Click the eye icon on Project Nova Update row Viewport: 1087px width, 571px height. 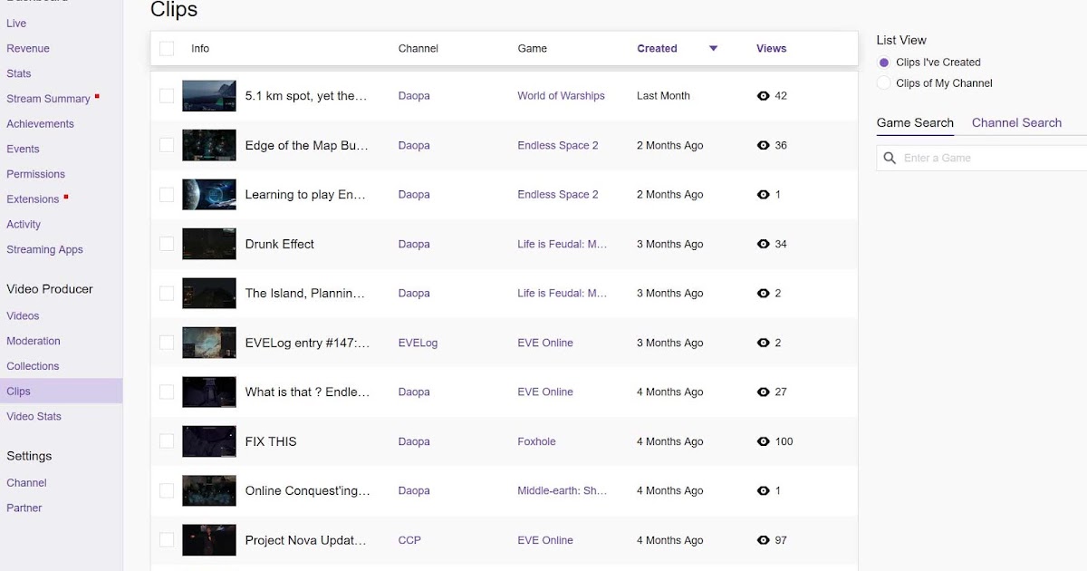[x=762, y=540]
